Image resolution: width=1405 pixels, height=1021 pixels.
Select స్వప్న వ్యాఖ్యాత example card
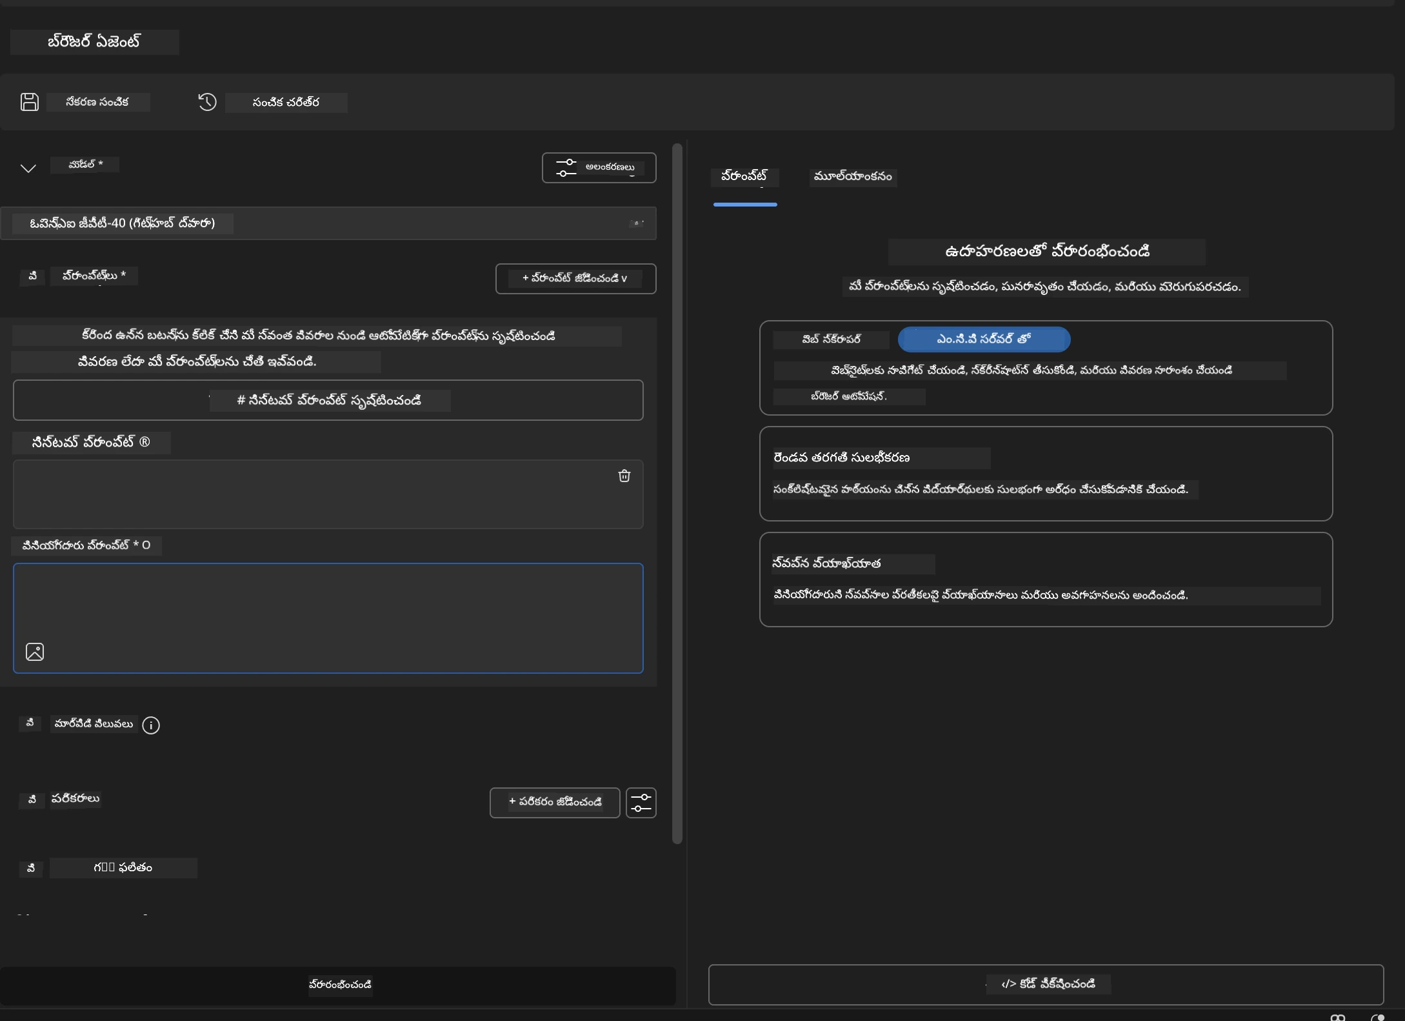pos(1046,580)
